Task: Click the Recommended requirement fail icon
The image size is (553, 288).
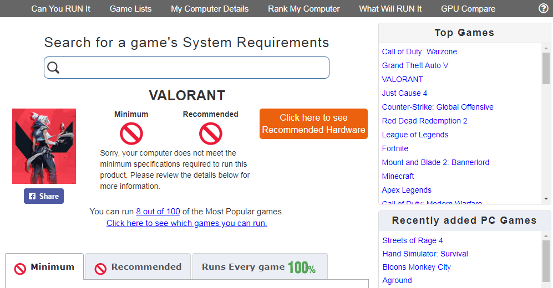Action: tap(210, 133)
